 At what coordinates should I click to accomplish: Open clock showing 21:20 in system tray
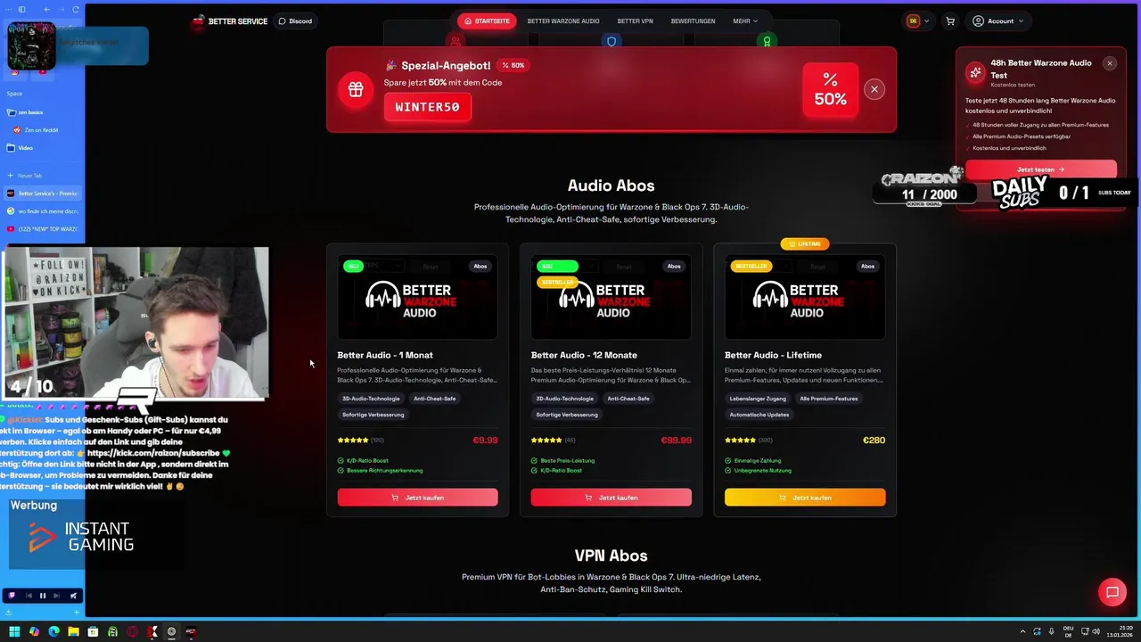point(1120,632)
